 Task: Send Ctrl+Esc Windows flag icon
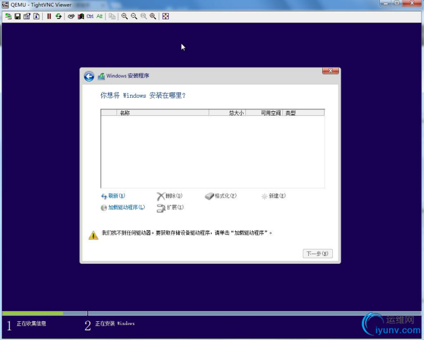pos(81,16)
